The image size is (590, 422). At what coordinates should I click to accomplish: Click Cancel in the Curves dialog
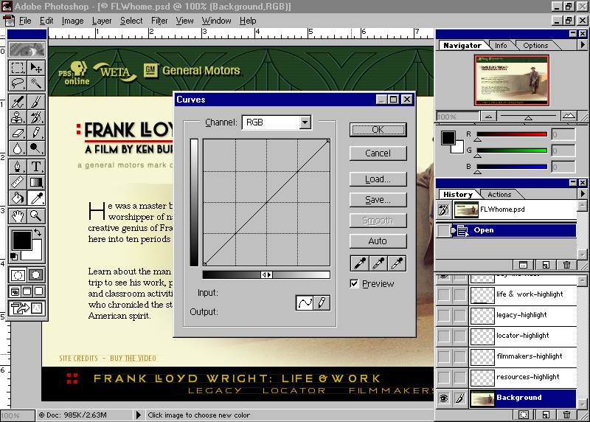[378, 153]
